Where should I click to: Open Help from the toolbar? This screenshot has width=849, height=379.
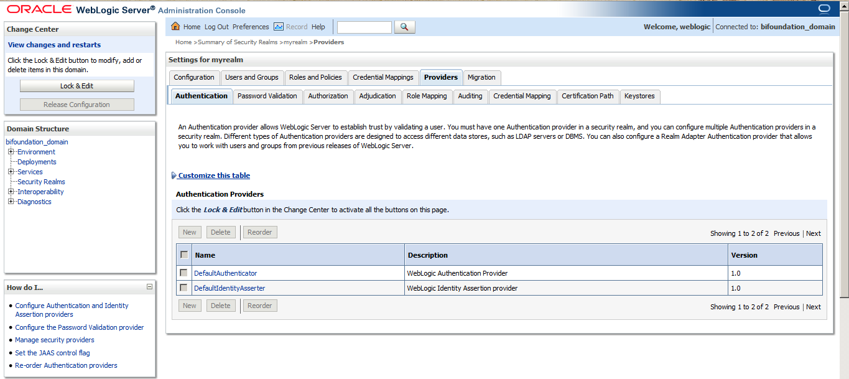(318, 27)
